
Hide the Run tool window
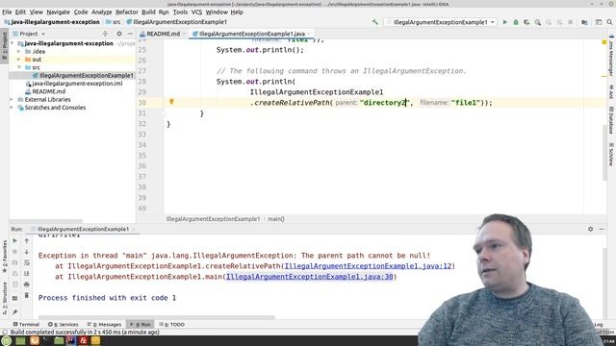602,229
